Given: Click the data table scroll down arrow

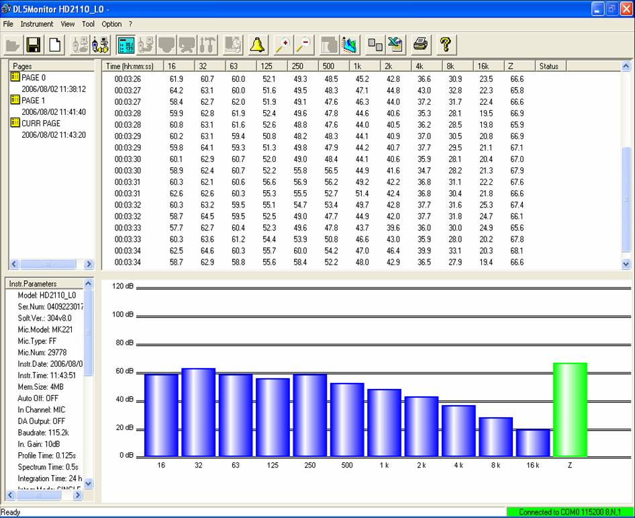Looking at the screenshot, I should 626,264.
